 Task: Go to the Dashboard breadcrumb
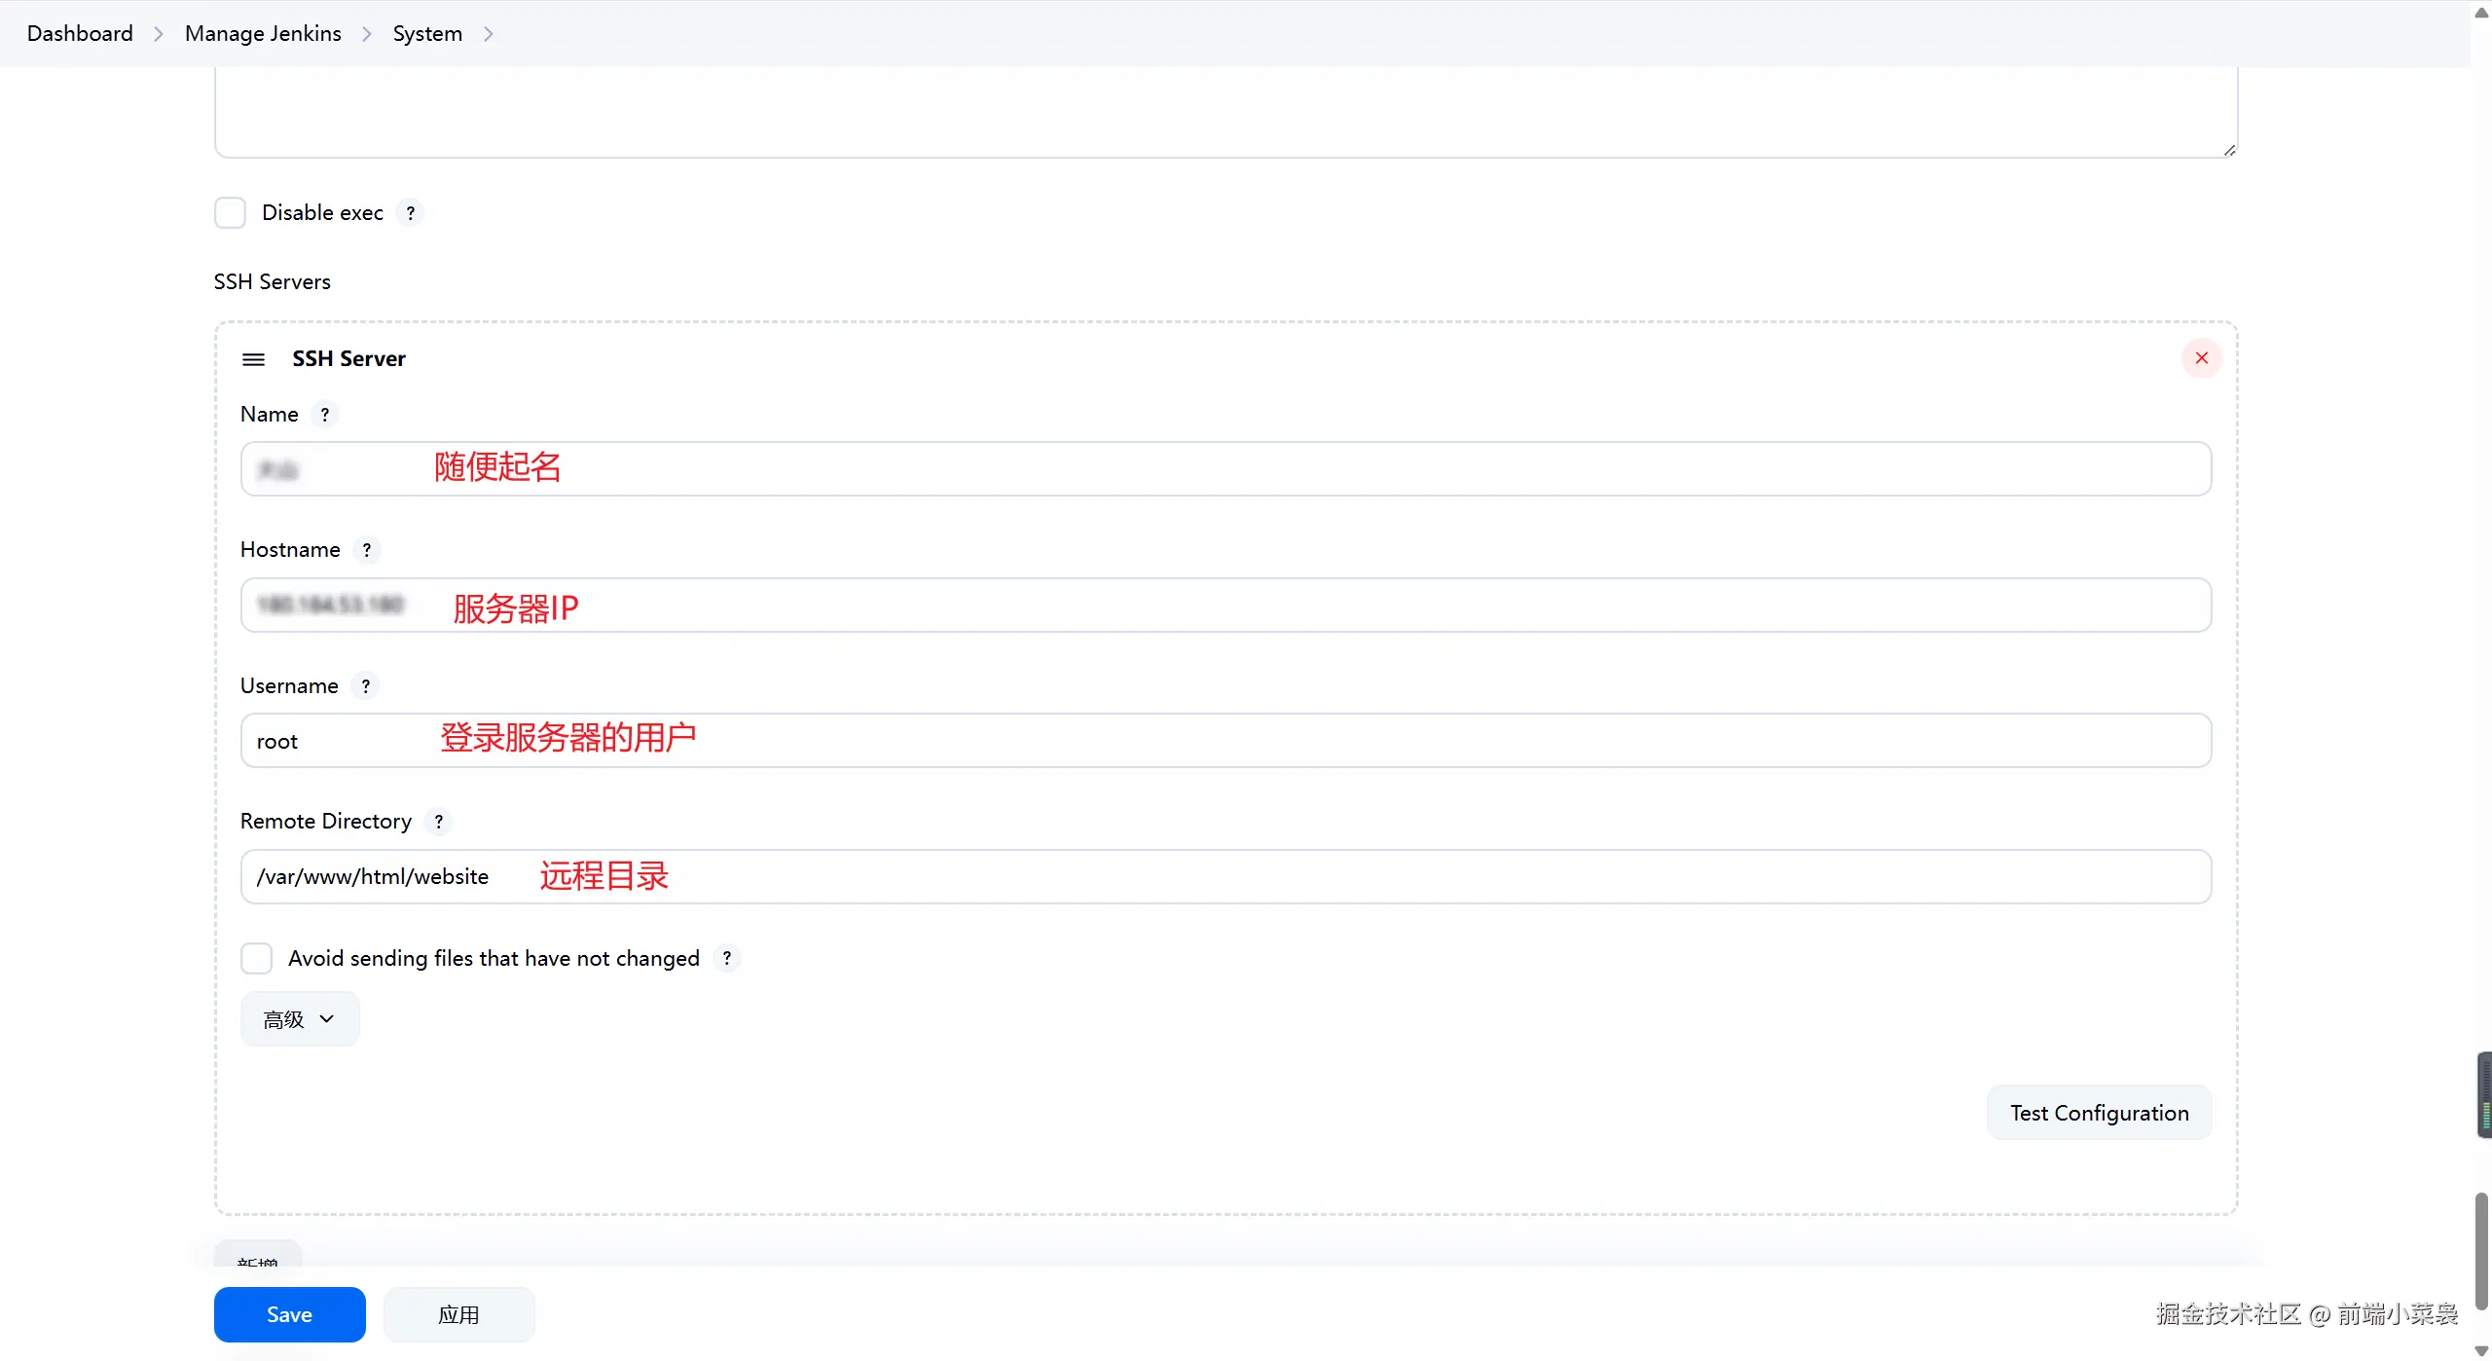pos(80,33)
